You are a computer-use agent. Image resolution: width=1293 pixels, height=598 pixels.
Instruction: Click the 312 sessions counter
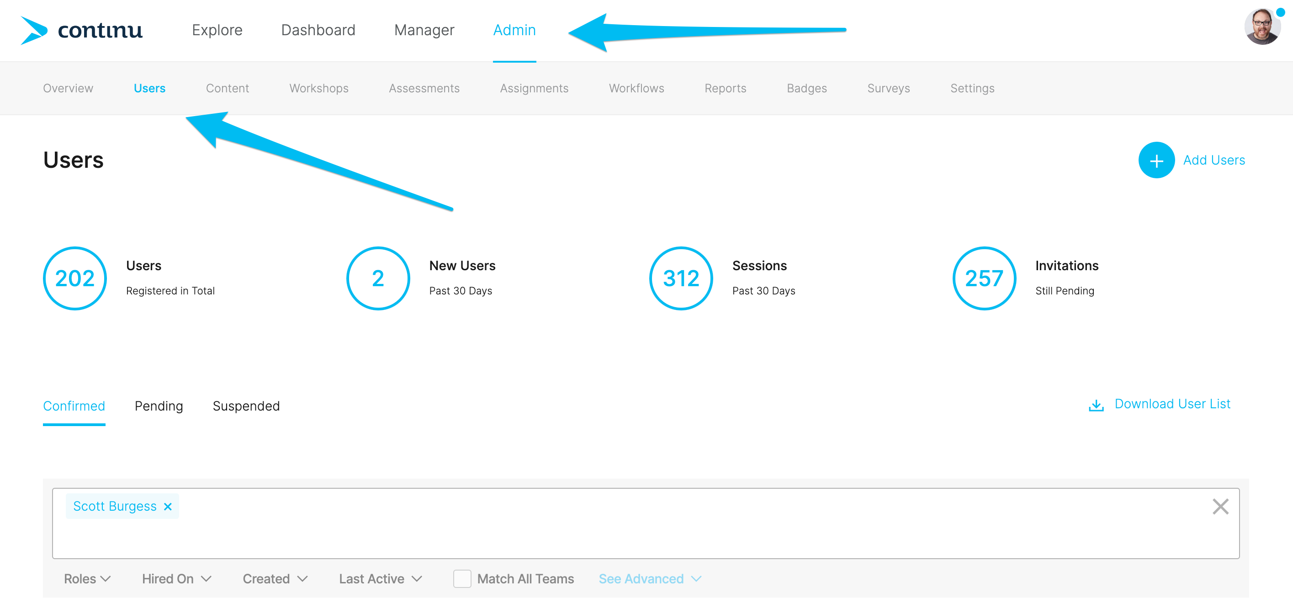coord(681,279)
